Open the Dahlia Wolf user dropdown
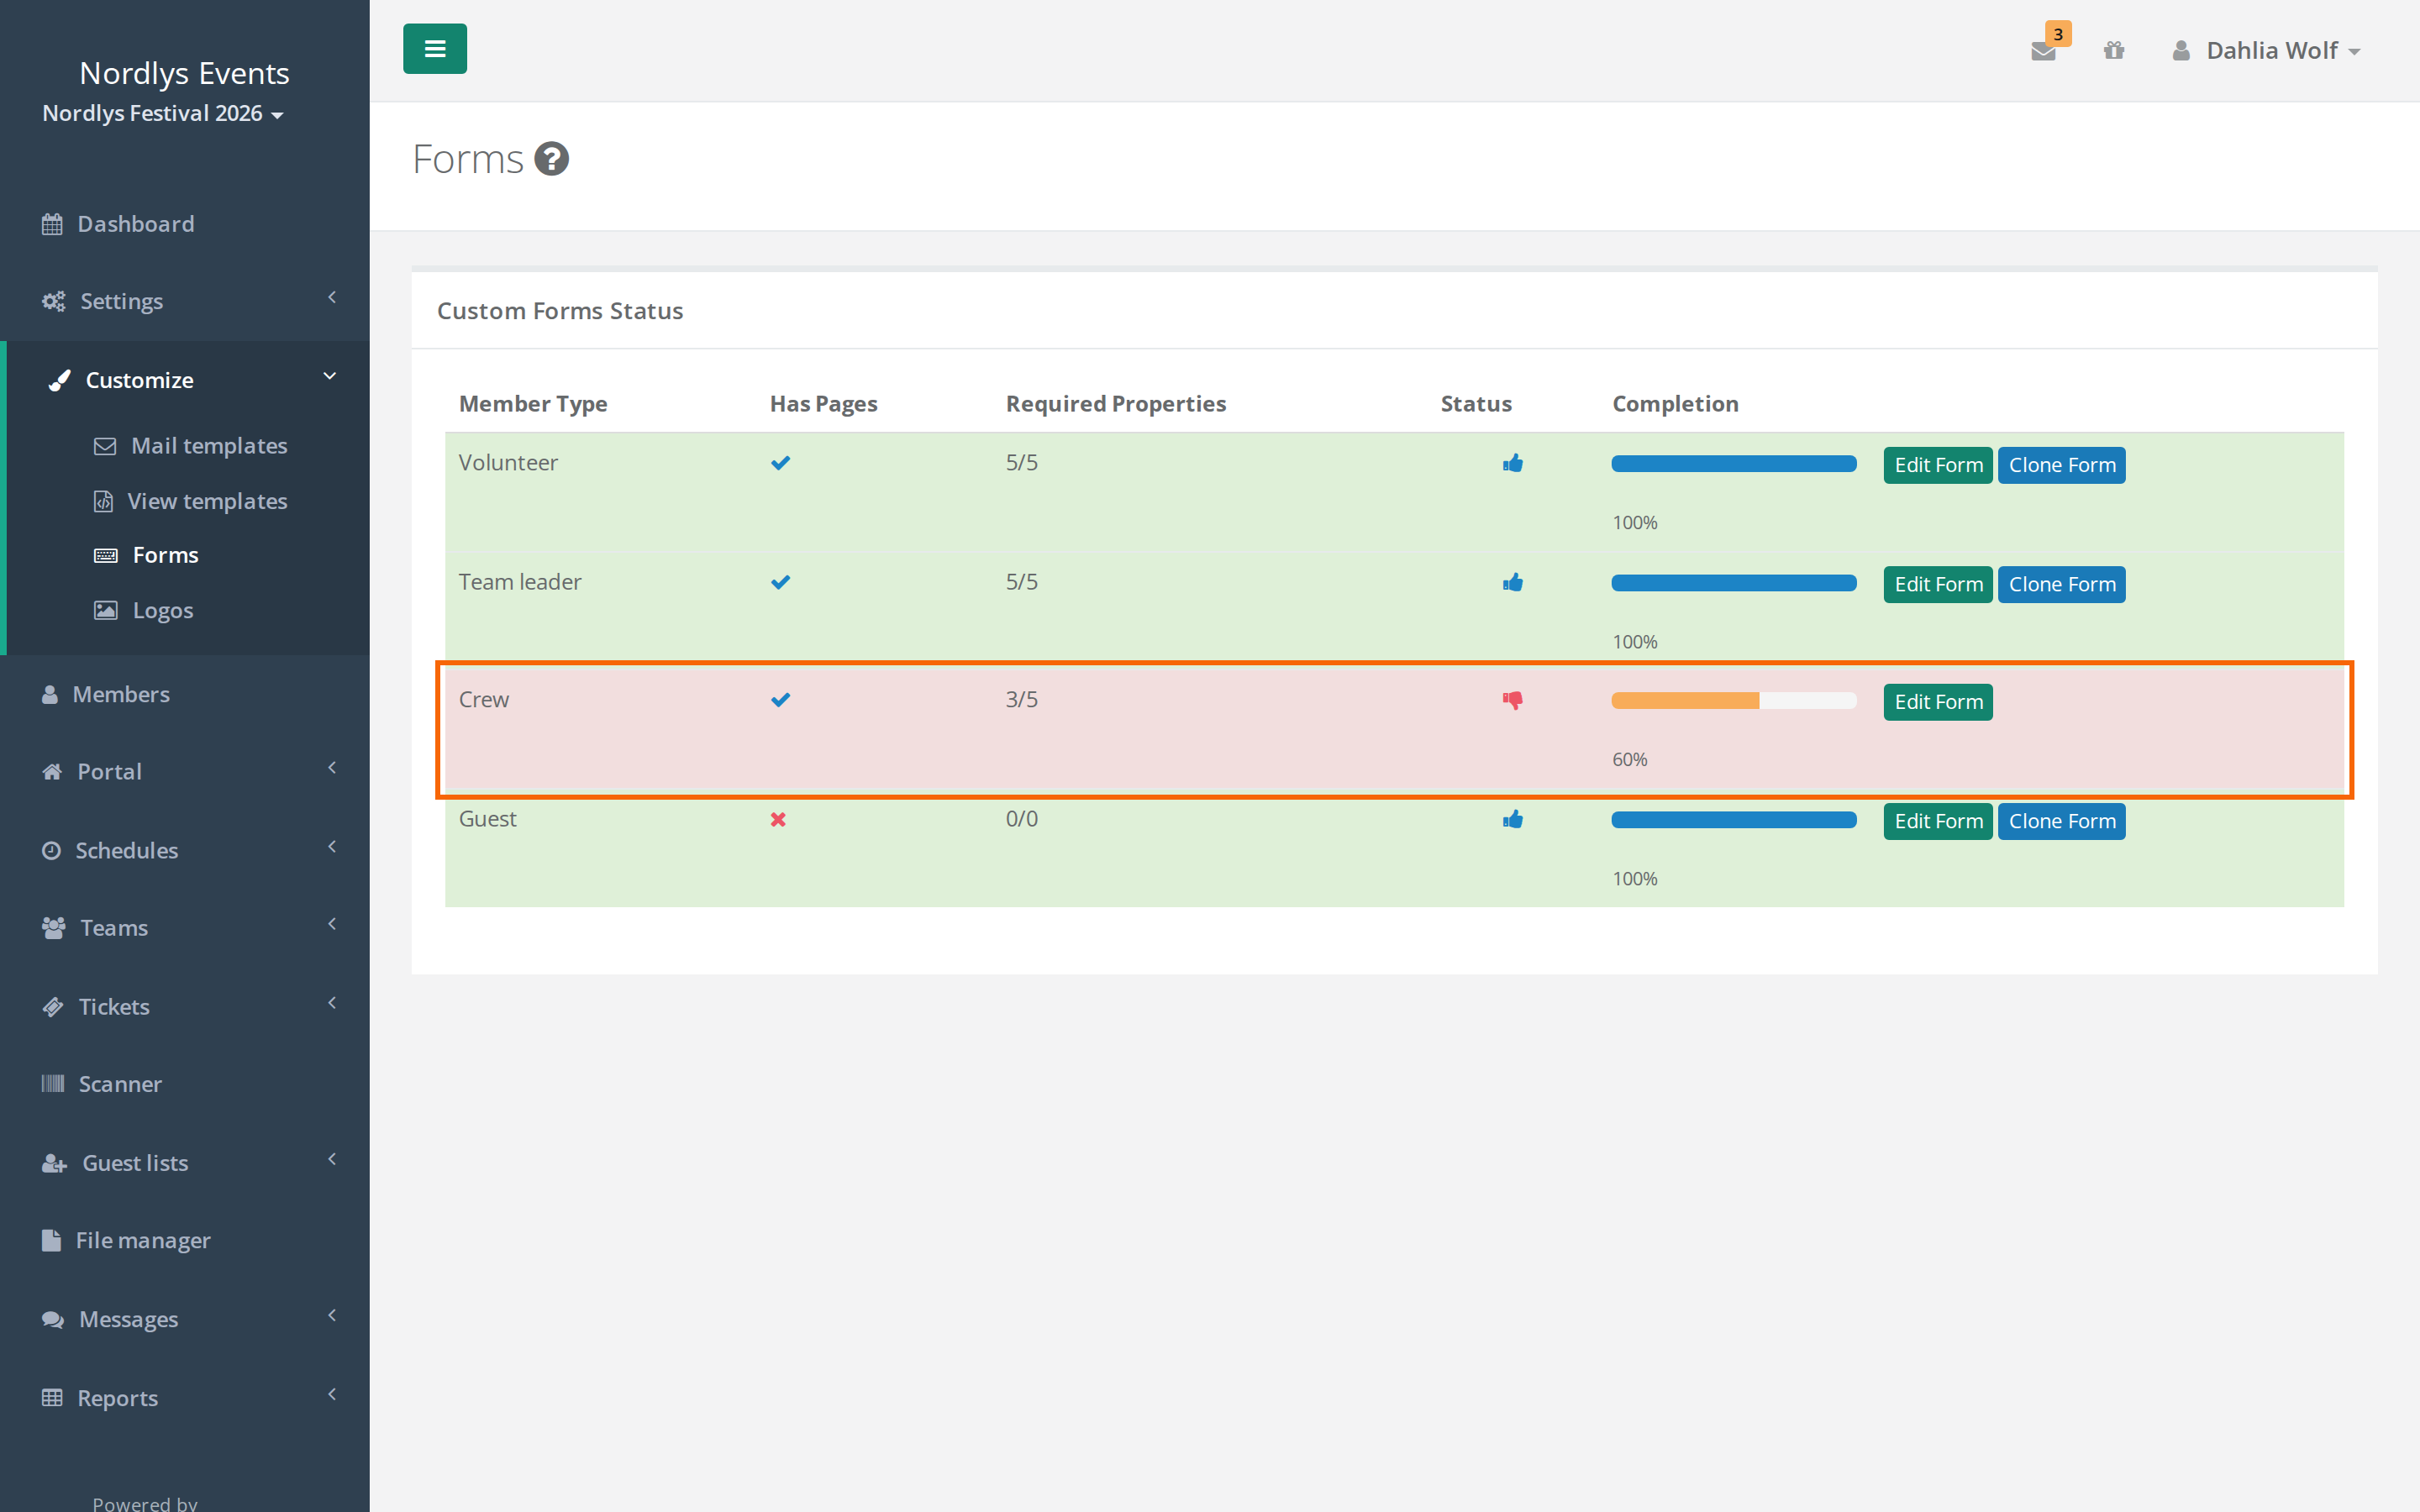 pyautogui.click(x=2266, y=50)
